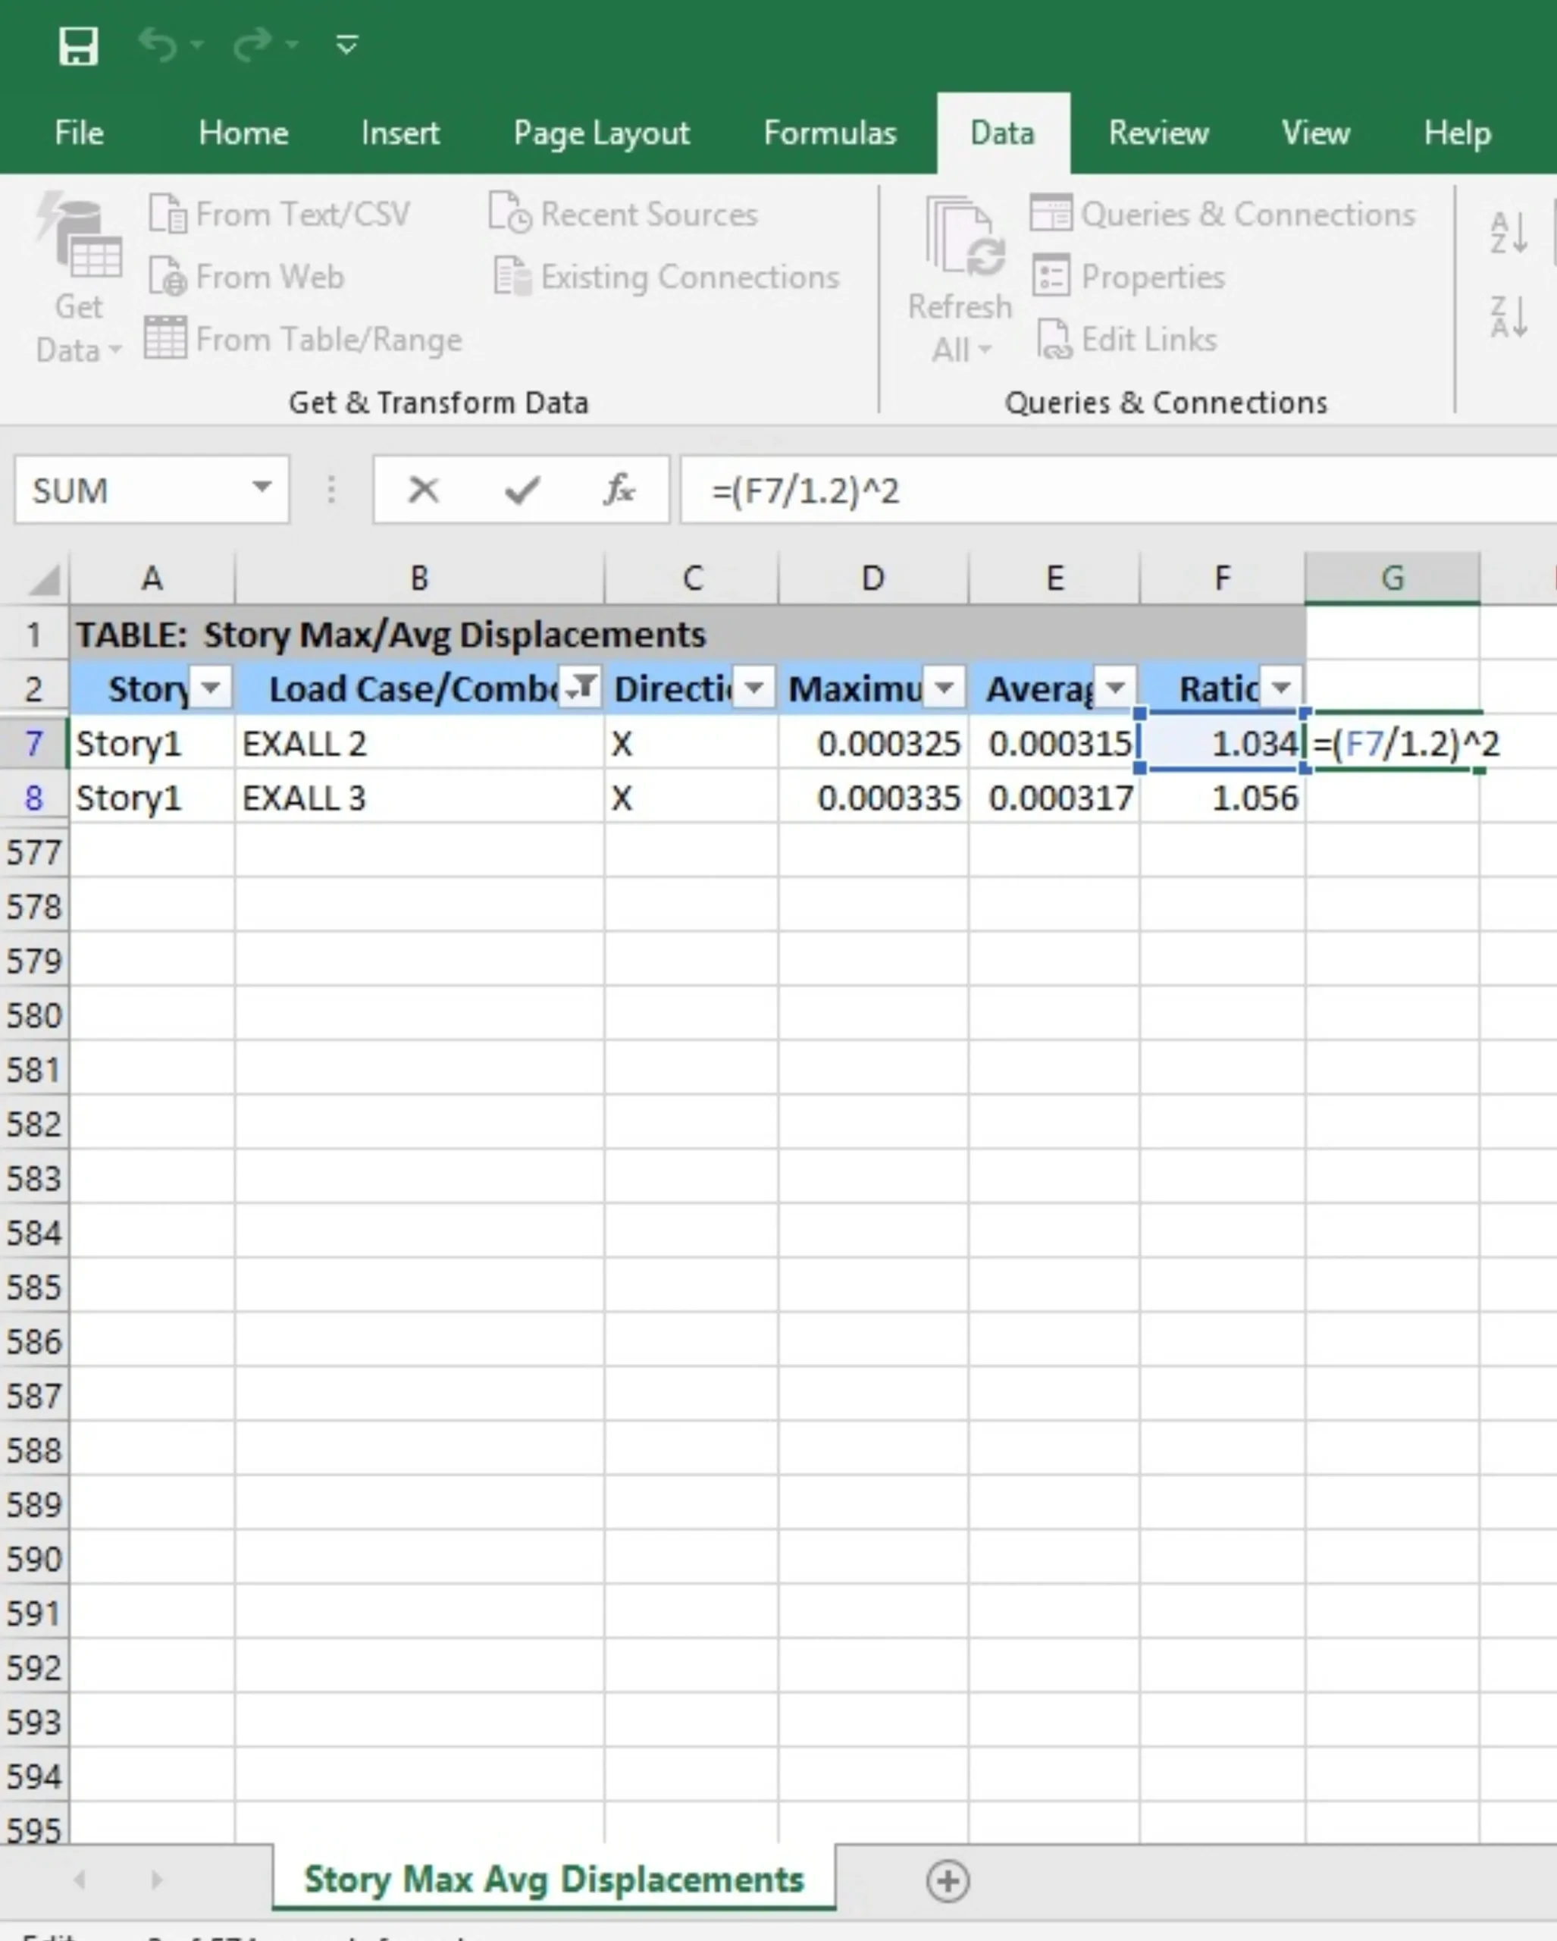Select Story Max Avg Displacements sheet tab

(553, 1880)
